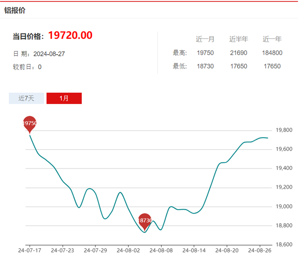Click the one-year high value 184800
The height and width of the screenshot is (254, 299).
point(272,53)
